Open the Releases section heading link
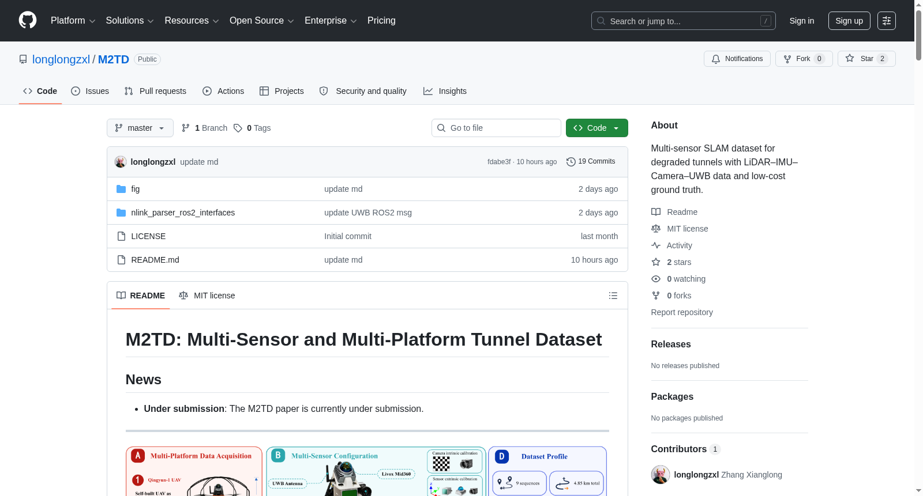This screenshot has height=496, width=923. click(x=671, y=344)
